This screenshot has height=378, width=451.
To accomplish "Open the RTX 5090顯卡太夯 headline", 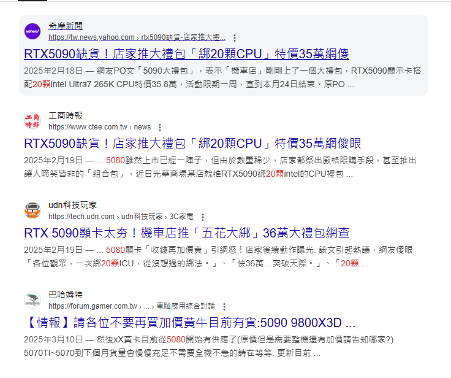I will point(187,233).
